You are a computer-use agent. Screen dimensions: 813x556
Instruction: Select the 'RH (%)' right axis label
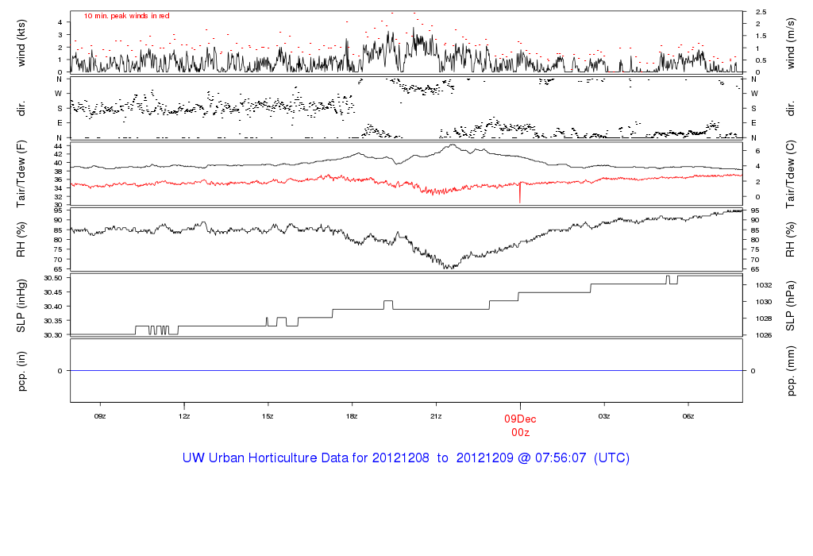point(790,240)
